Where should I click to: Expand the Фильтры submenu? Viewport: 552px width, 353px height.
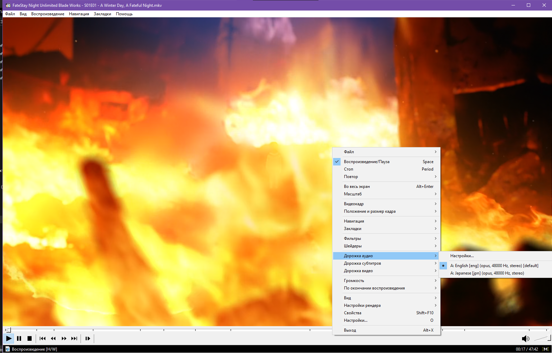pyautogui.click(x=352, y=239)
